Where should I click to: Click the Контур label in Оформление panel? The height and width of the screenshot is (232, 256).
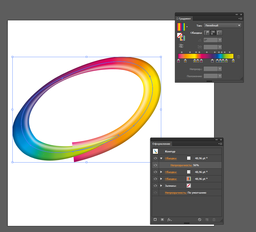coord(170,152)
